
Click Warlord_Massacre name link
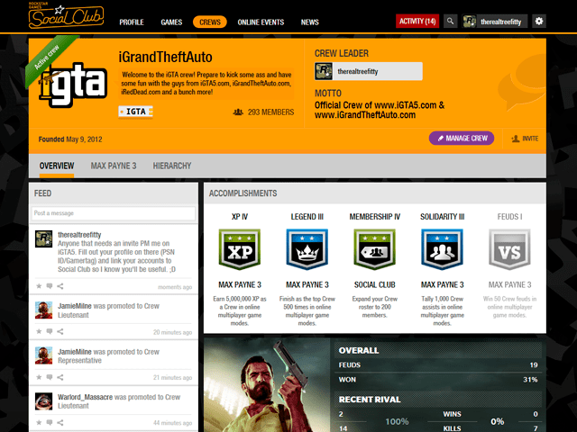(x=85, y=397)
